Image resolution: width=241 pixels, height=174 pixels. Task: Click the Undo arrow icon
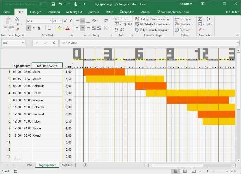[x=60, y=4]
